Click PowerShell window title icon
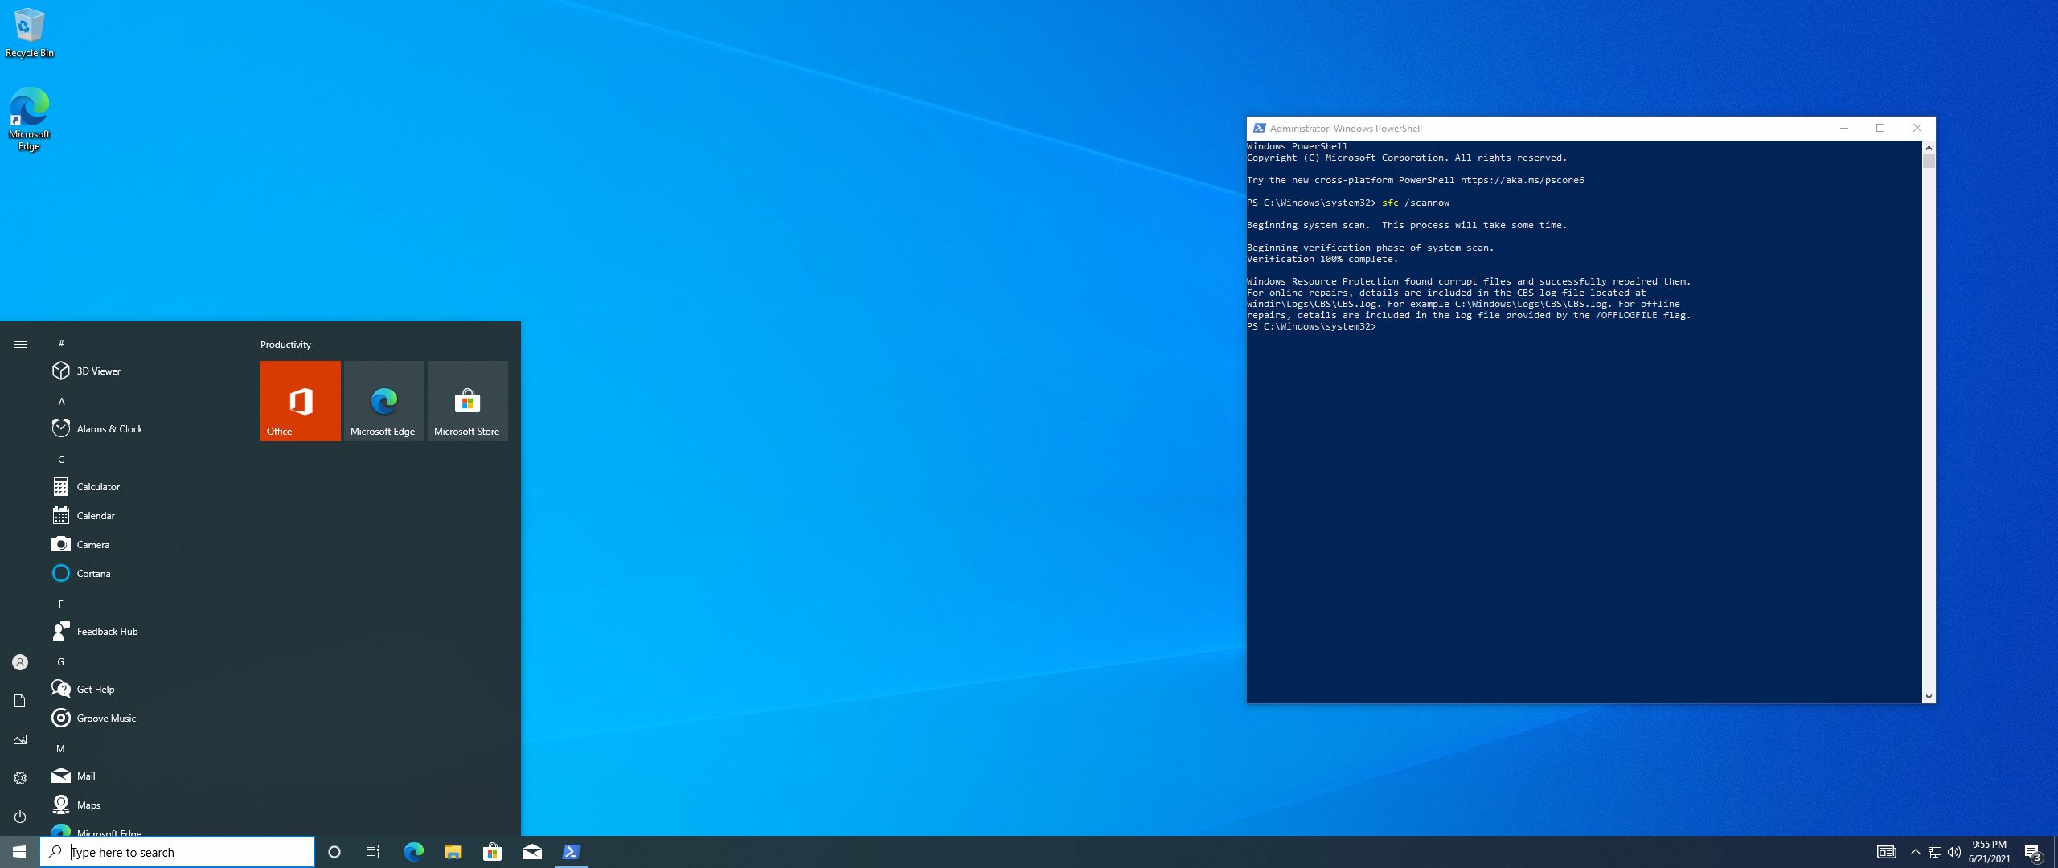 [x=1260, y=128]
